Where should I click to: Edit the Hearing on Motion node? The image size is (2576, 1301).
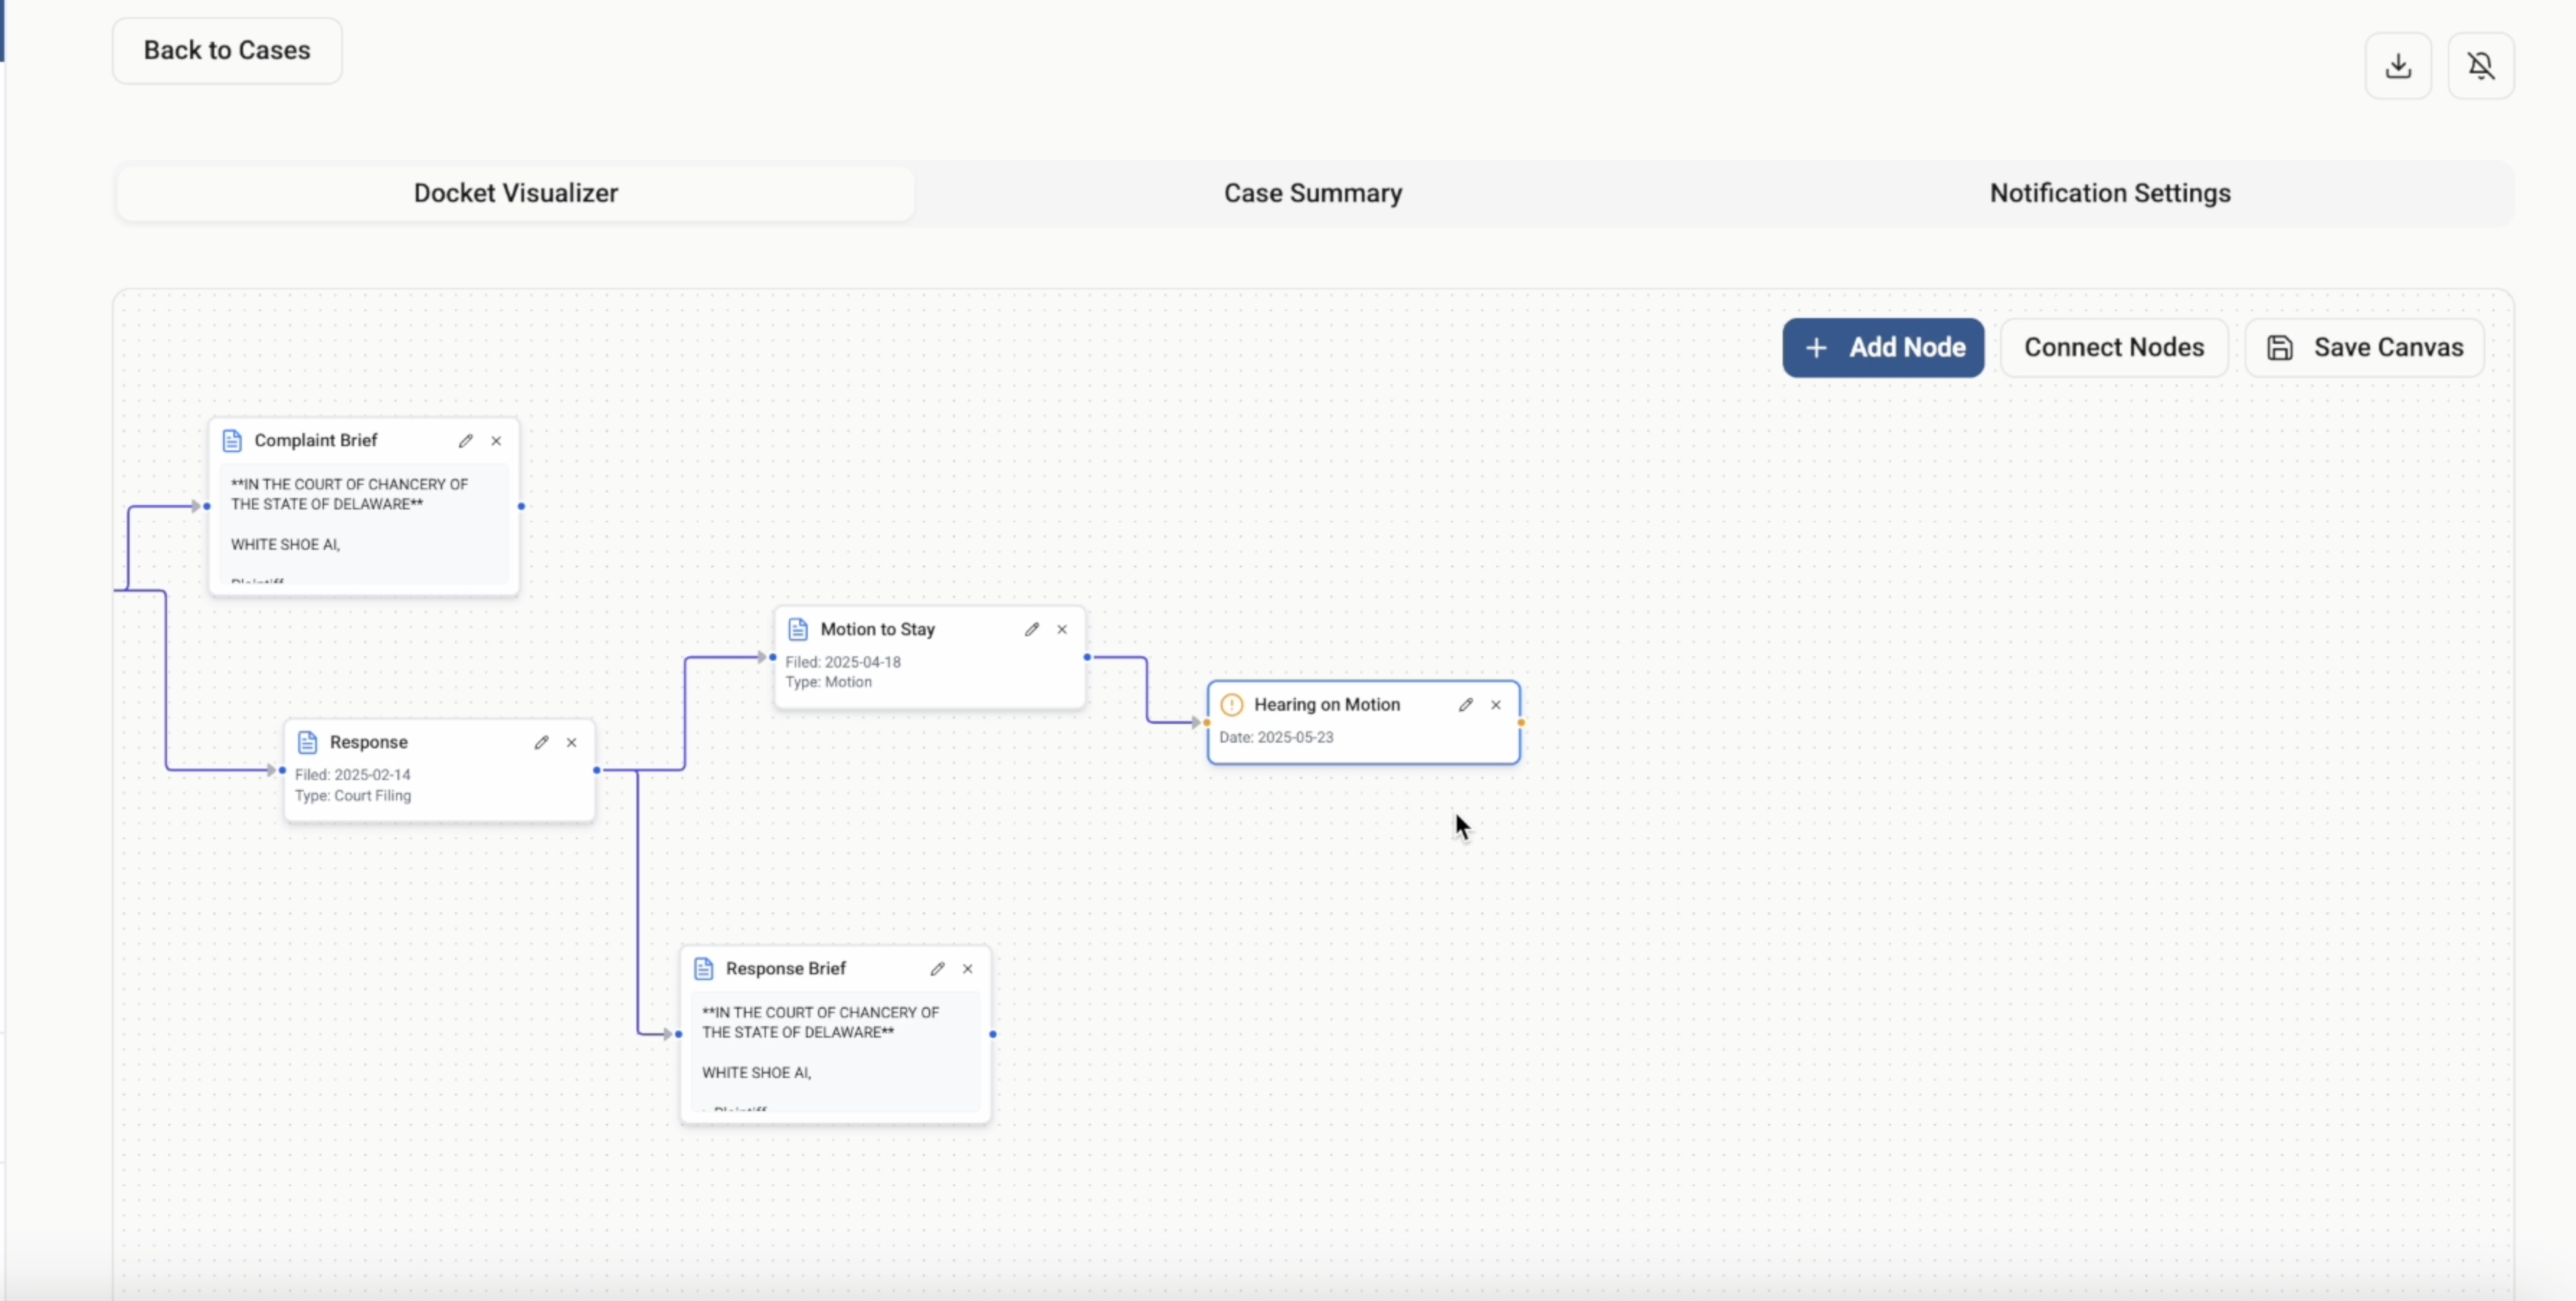(1466, 704)
